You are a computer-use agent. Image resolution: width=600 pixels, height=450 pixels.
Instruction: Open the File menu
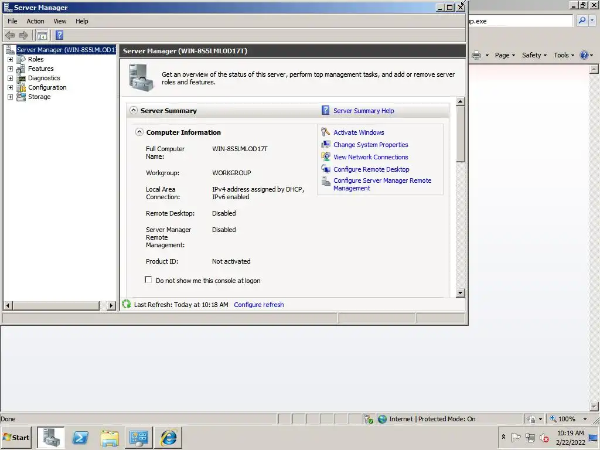[x=13, y=21]
